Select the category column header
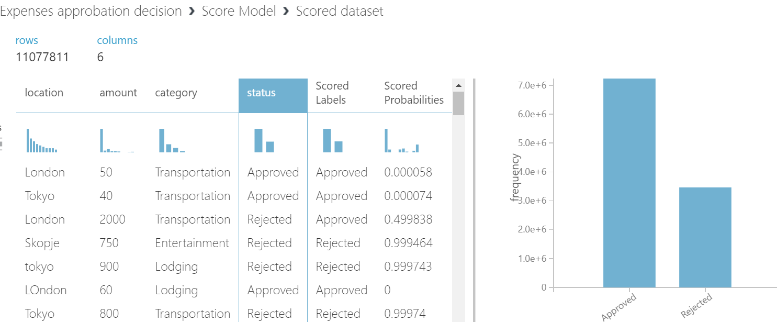Viewport: 777px width, 322px height. [176, 93]
